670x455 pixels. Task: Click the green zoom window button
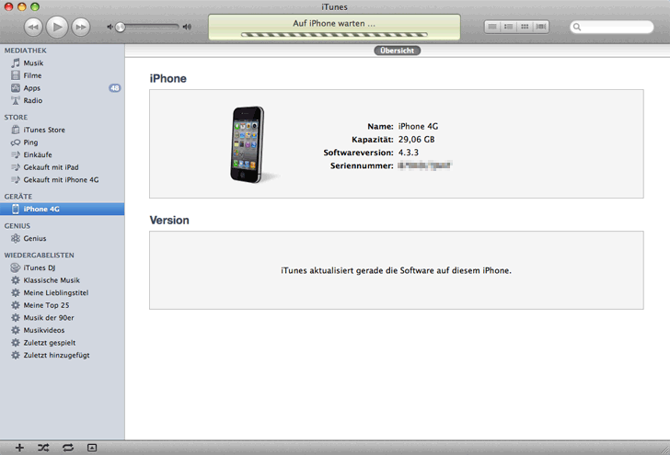coord(35,6)
